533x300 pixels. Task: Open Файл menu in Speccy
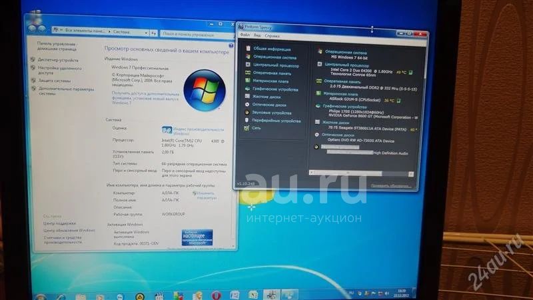tap(245, 35)
